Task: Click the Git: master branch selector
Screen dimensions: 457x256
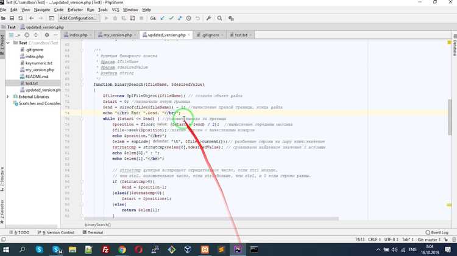Action: point(429,240)
